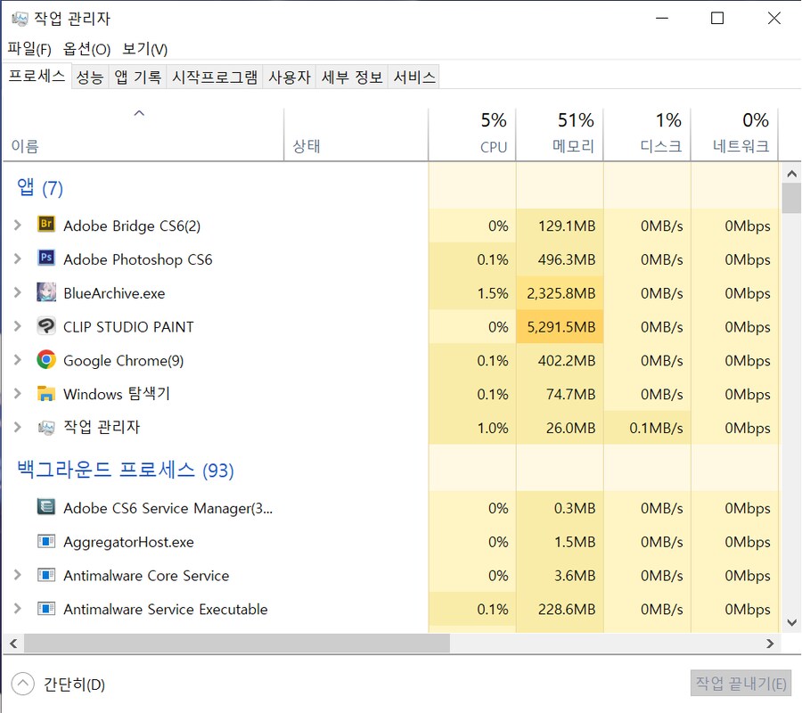802x713 pixels.
Task: Click the CLIP STUDIO PAINT icon
Action: 46,326
